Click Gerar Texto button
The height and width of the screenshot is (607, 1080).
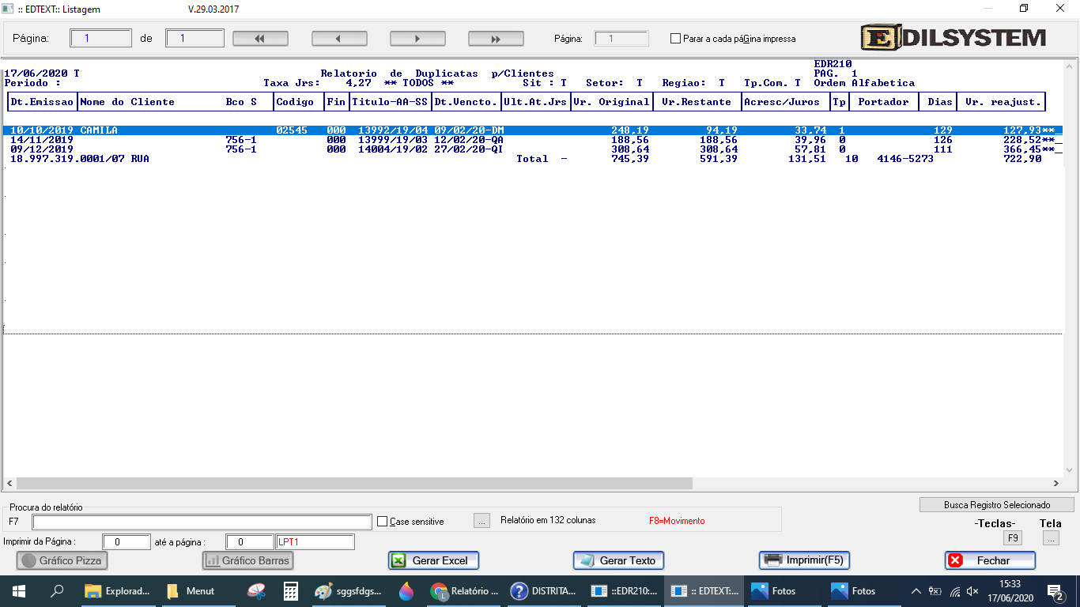[618, 560]
